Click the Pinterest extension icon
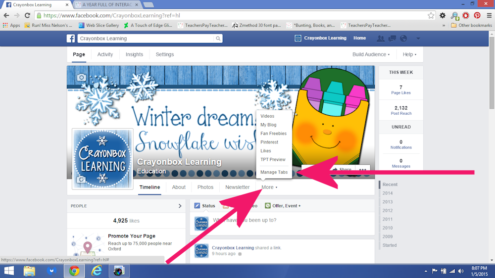The width and height of the screenshot is (495, 278). pos(477,15)
